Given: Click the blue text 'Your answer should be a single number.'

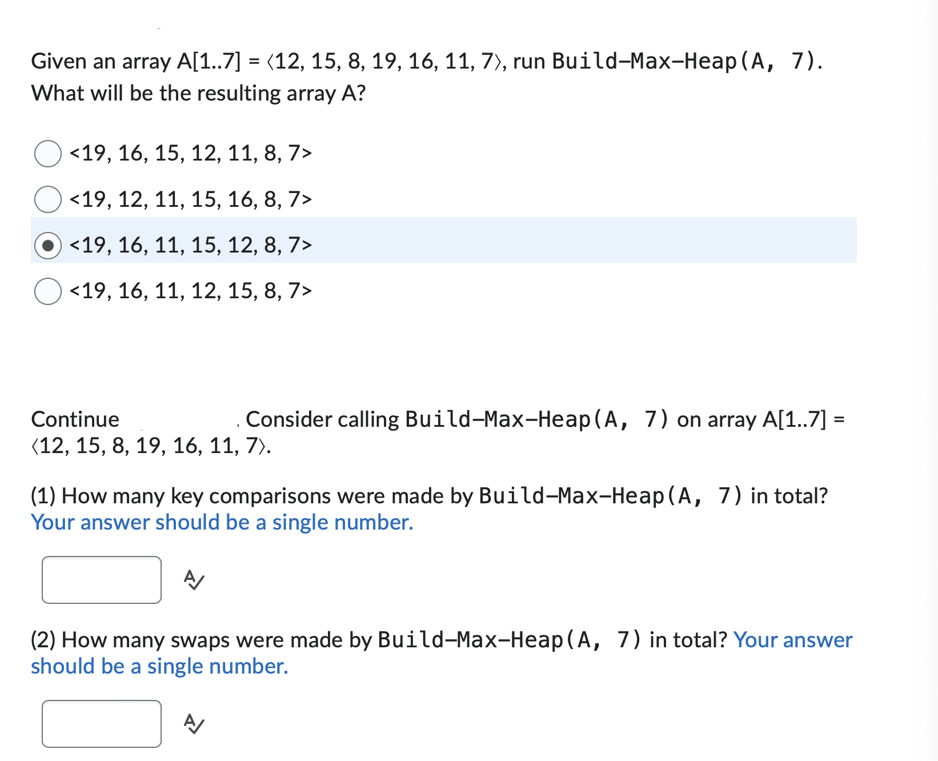Looking at the screenshot, I should pyautogui.click(x=222, y=522).
